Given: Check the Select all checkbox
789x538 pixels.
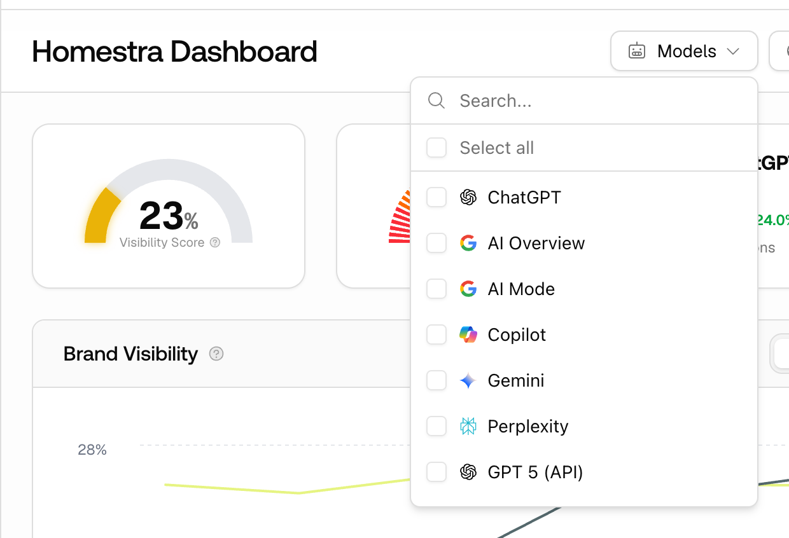Looking at the screenshot, I should point(436,148).
